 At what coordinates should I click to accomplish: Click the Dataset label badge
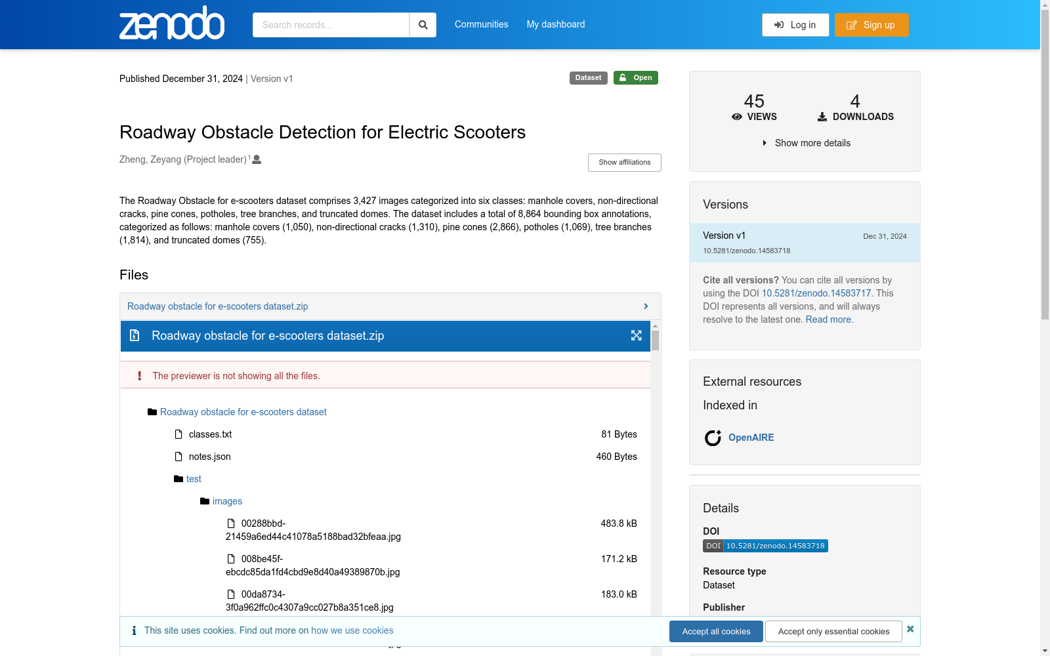pyautogui.click(x=589, y=78)
